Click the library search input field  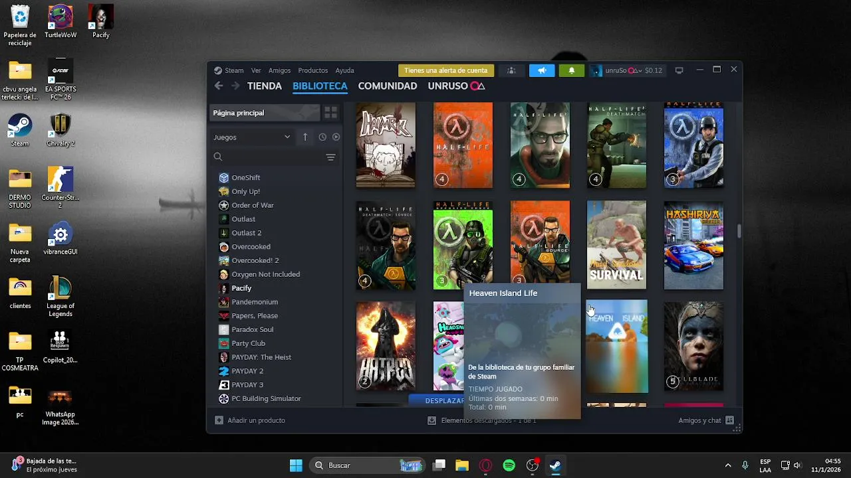[x=274, y=157]
